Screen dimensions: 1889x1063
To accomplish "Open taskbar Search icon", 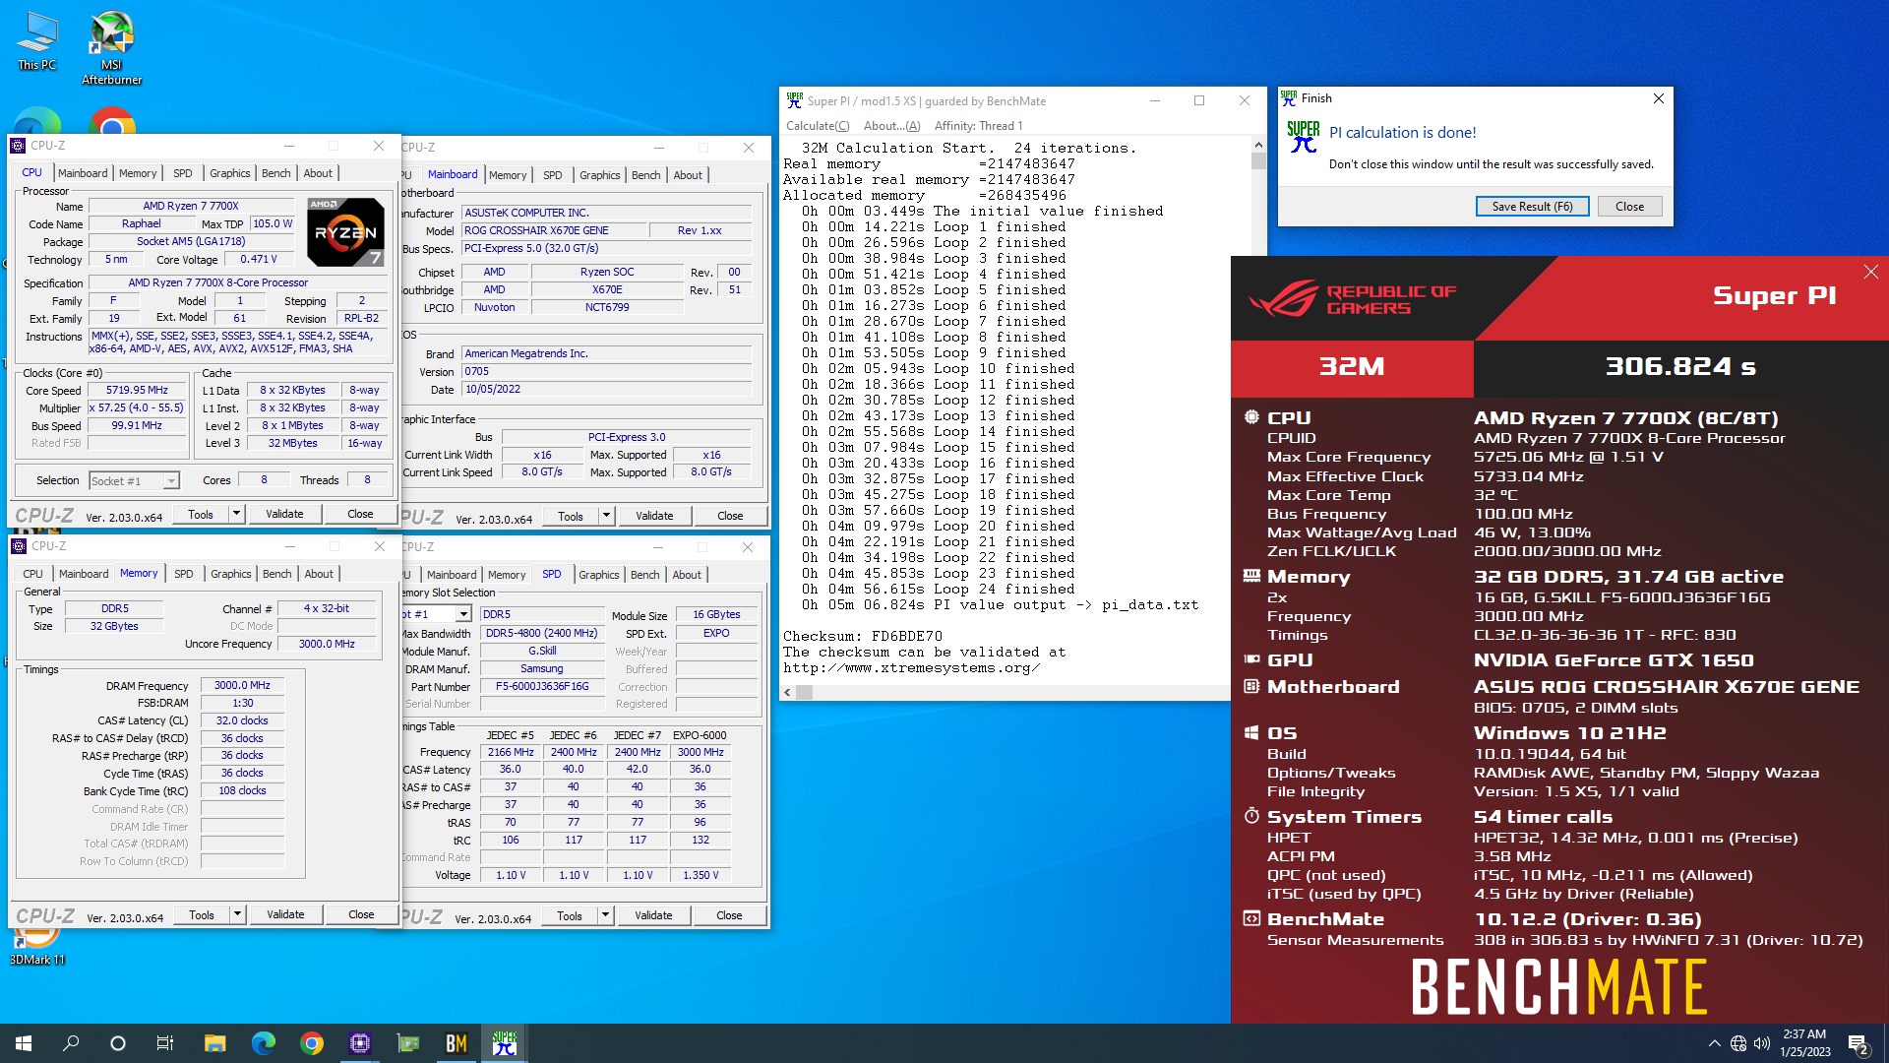I will pyautogui.click(x=71, y=1043).
